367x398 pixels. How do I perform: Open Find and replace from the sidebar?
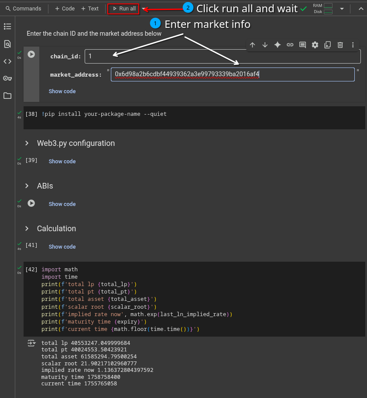[x=7, y=44]
